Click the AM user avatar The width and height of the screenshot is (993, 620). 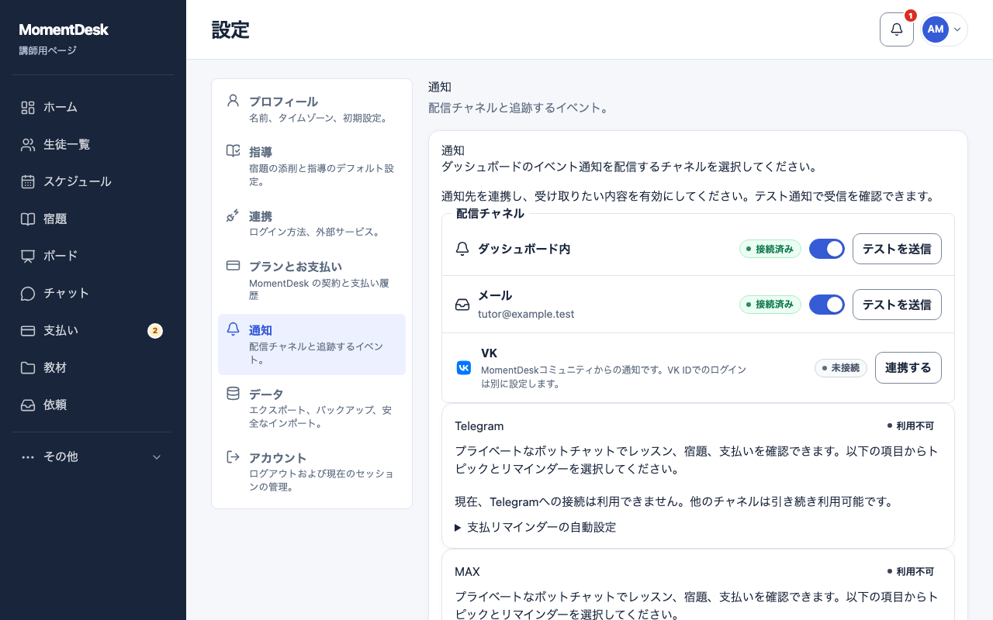(936, 29)
